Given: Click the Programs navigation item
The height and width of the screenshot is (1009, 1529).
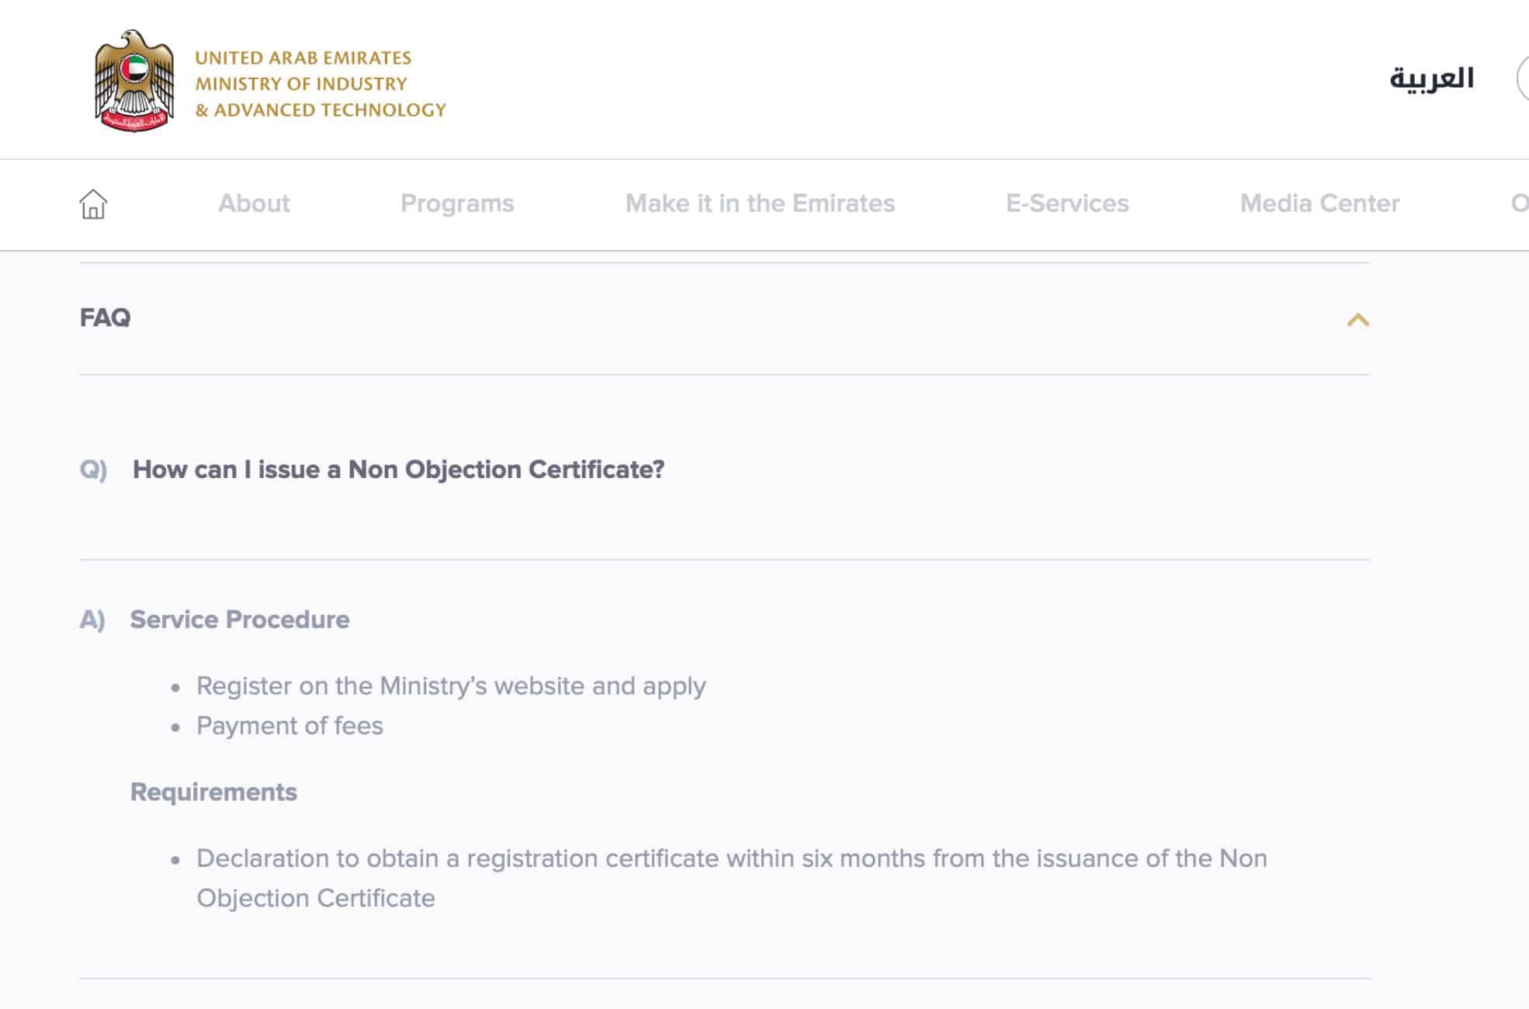Looking at the screenshot, I should (x=457, y=203).
